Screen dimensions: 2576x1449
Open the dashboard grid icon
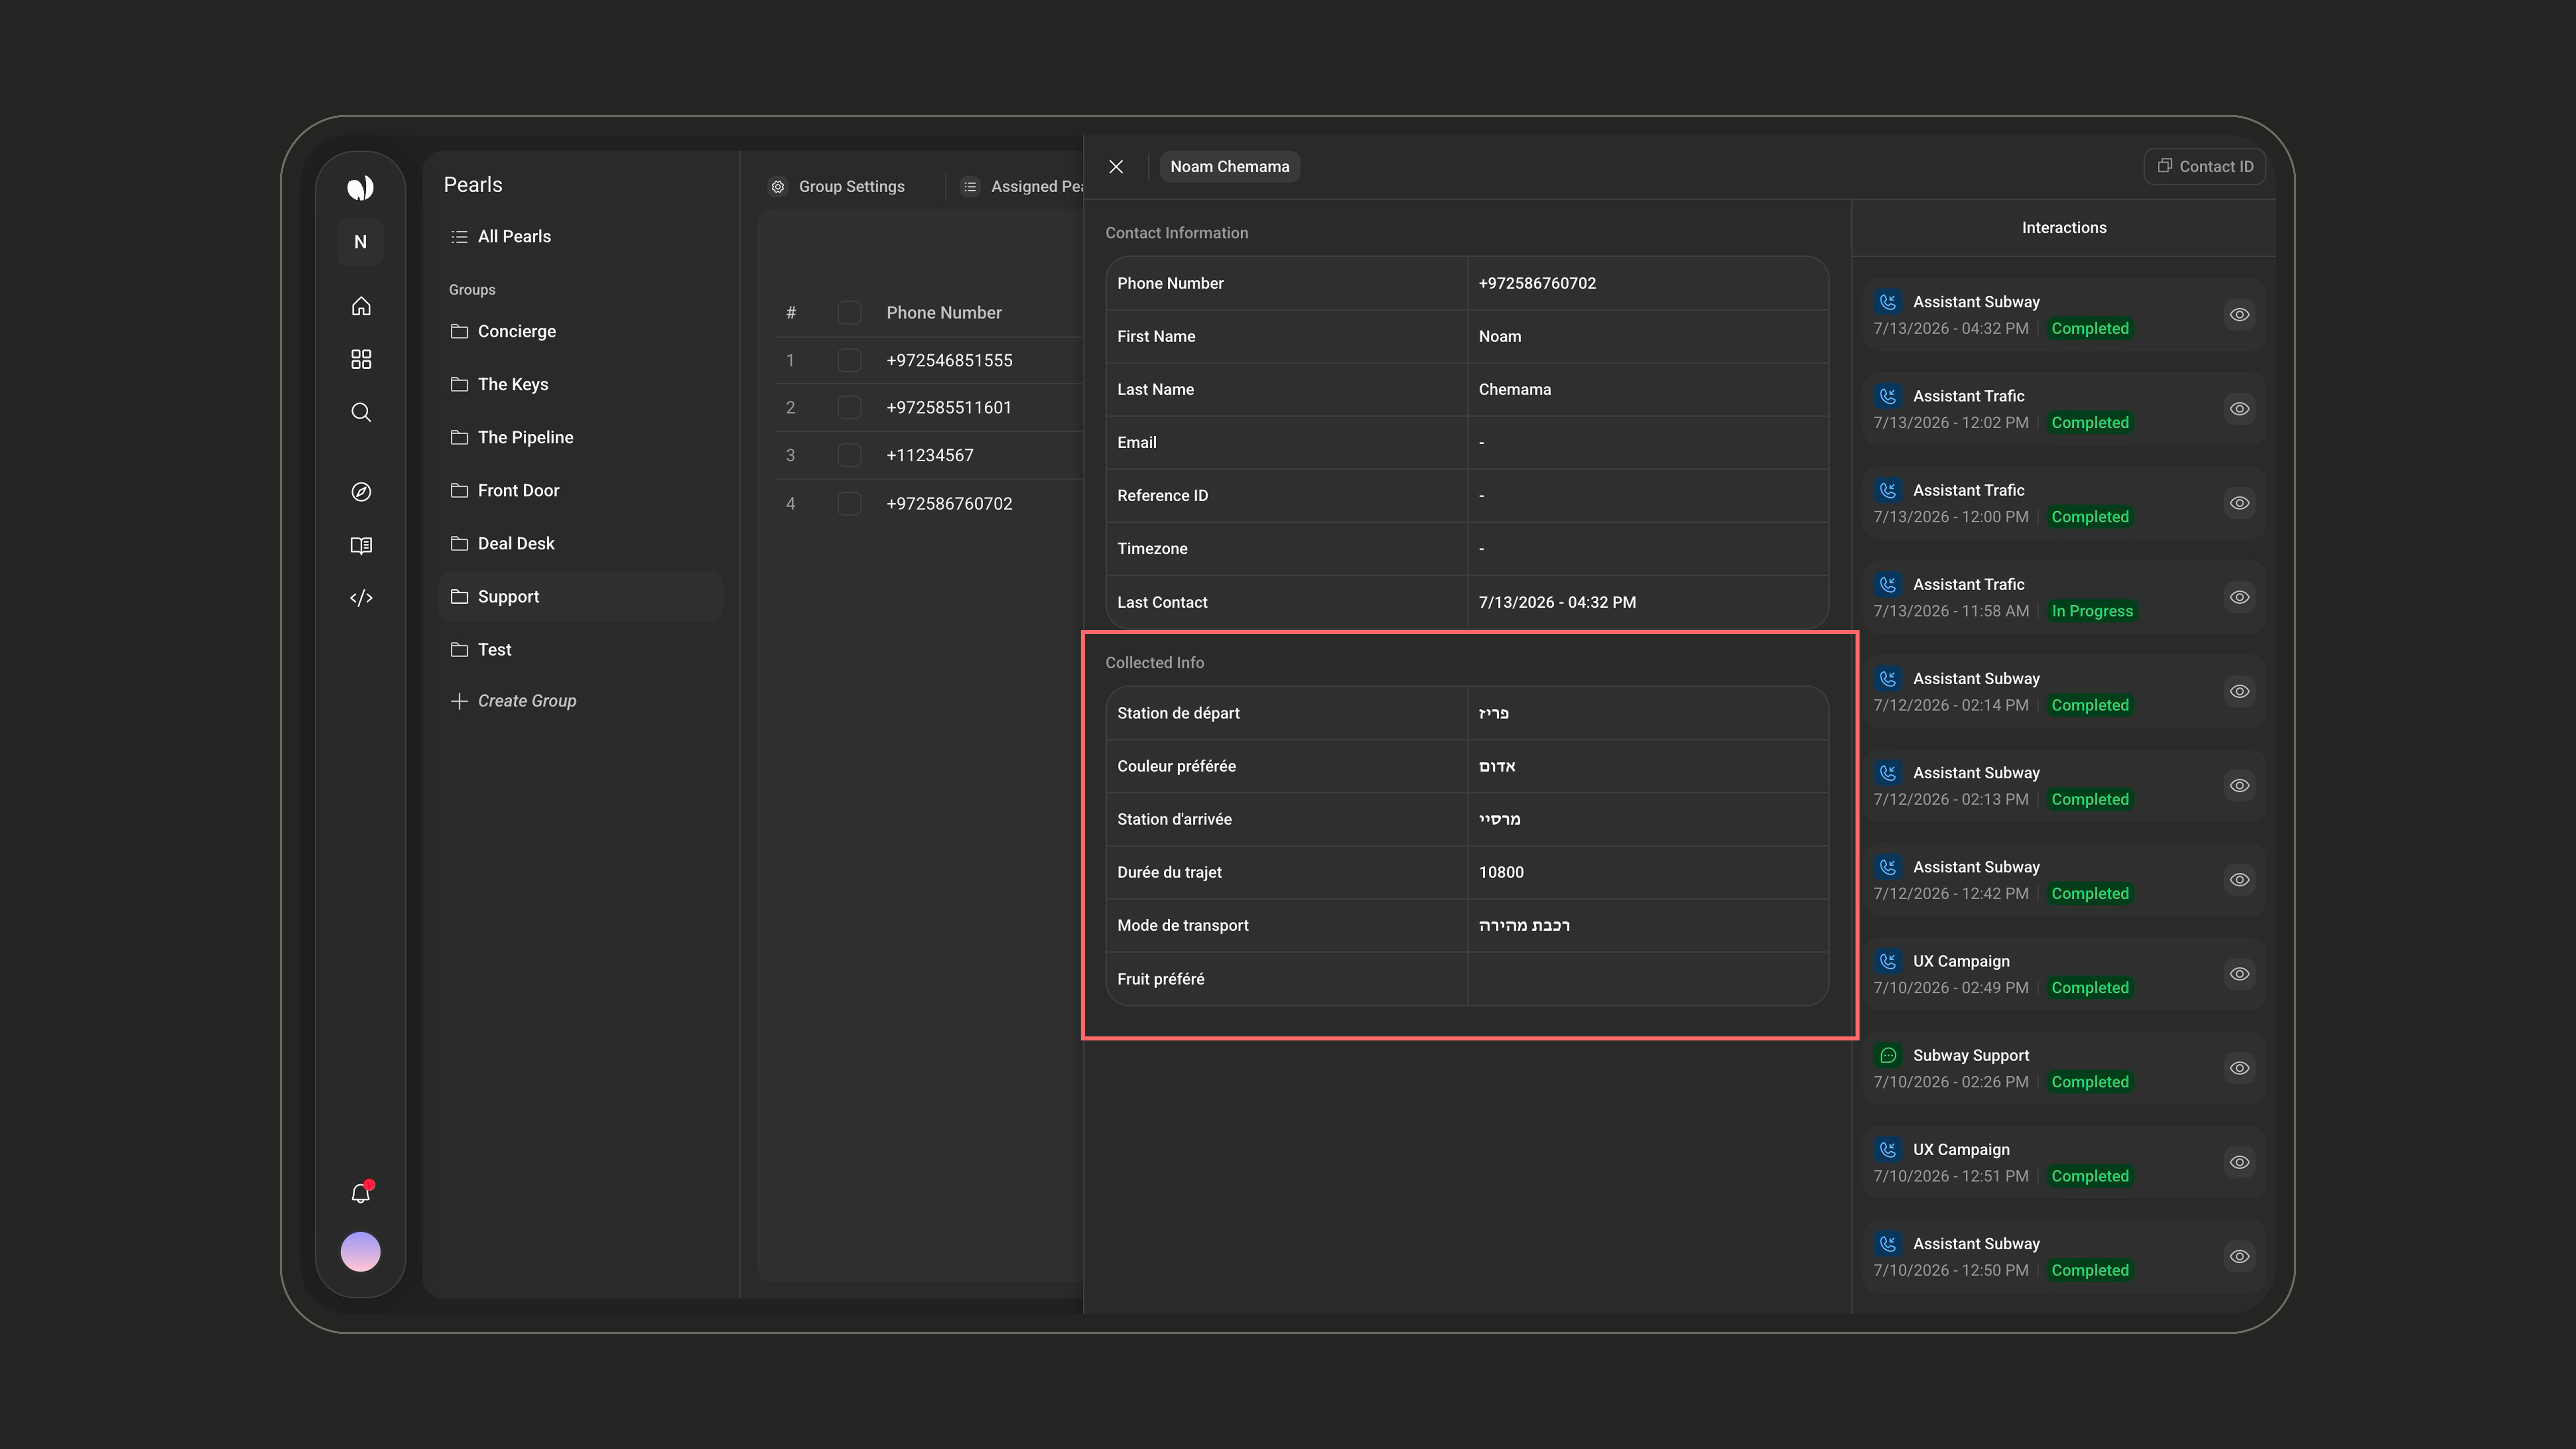[361, 359]
